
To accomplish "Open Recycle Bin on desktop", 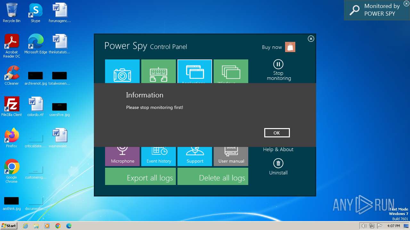I will pyautogui.click(x=12, y=13).
